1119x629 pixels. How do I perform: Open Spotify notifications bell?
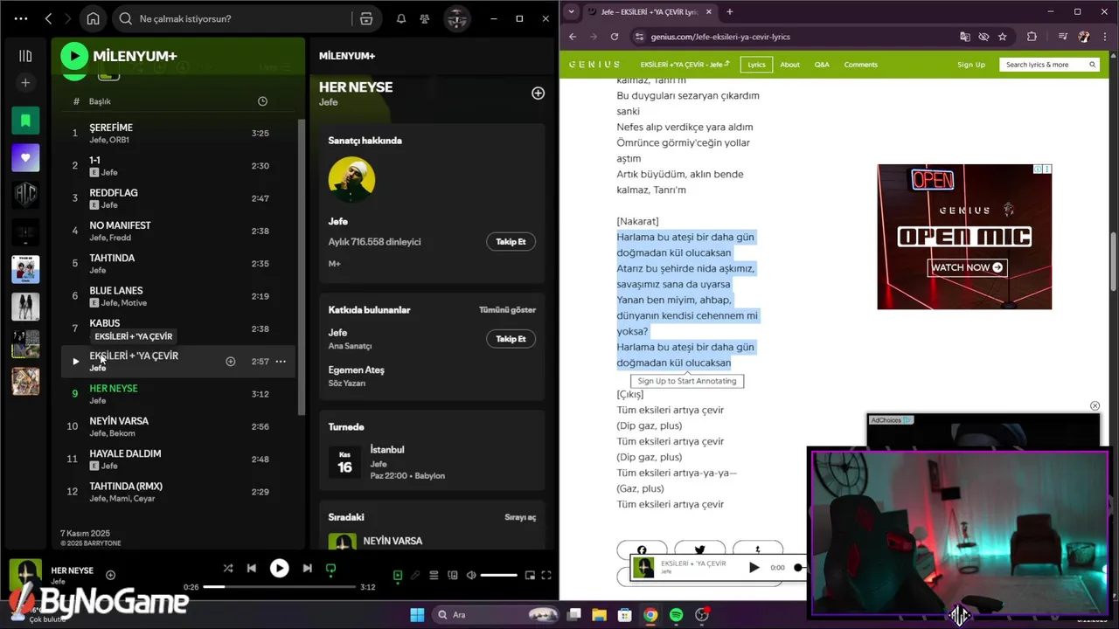(401, 18)
